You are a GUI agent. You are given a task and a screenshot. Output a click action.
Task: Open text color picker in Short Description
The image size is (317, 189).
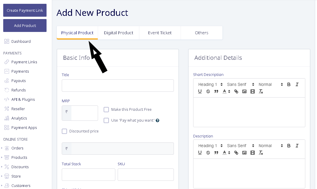[x=226, y=91]
